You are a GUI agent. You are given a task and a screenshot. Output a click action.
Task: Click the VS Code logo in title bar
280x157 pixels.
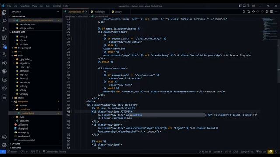click(x=3, y=6)
